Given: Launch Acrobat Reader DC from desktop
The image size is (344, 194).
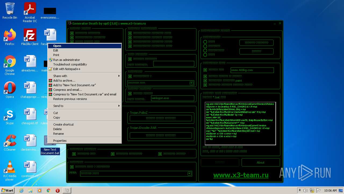Looking at the screenshot, I should (30, 12).
